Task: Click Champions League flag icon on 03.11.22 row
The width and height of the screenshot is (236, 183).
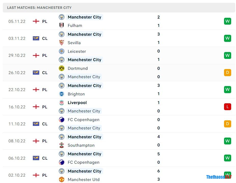Action: [x=36, y=38]
